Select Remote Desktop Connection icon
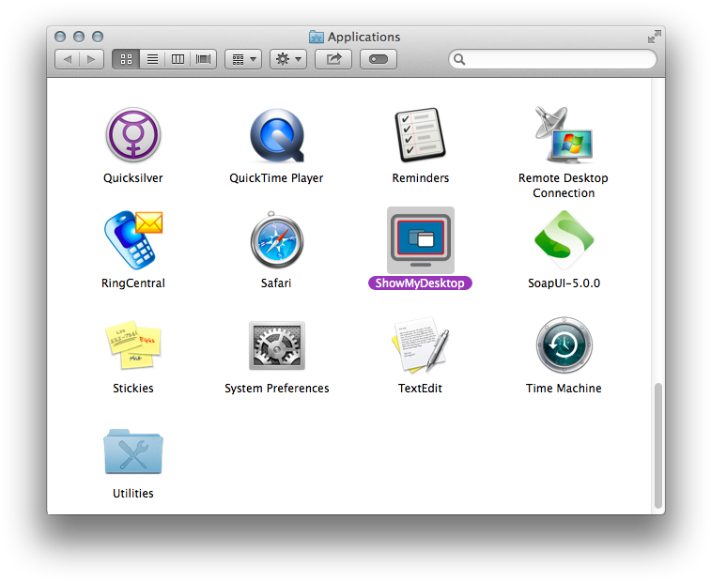The image size is (711, 581). point(564,134)
